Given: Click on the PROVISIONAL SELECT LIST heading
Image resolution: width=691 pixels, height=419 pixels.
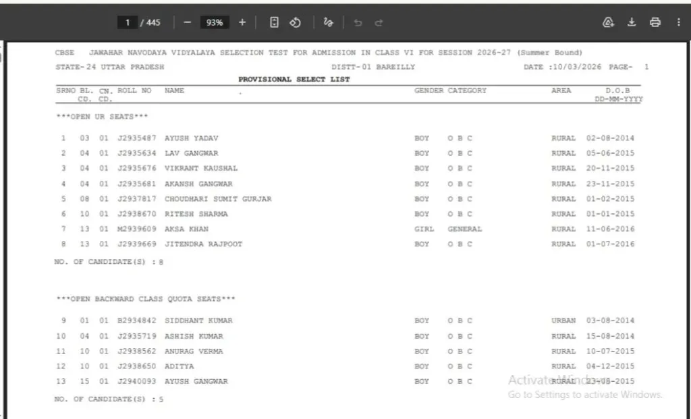Looking at the screenshot, I should (x=294, y=79).
